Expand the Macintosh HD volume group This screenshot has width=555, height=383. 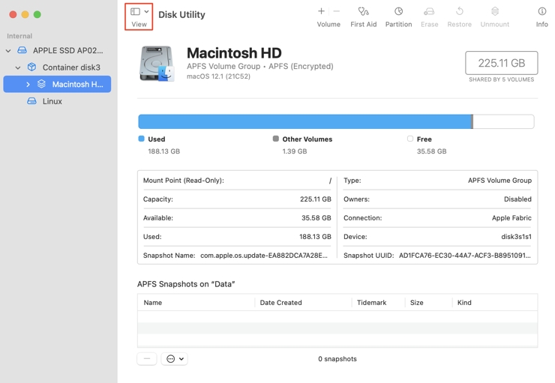[x=28, y=84]
